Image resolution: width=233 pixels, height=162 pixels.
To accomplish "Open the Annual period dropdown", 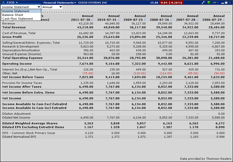I will [x=52, y=7].
